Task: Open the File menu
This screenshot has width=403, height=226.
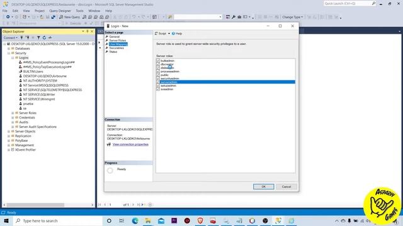Action: click(x=5, y=11)
